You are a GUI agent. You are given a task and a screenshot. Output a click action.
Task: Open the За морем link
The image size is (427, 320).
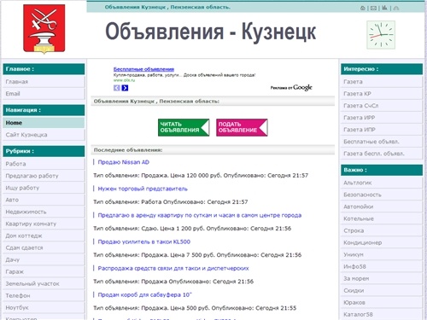point(382,278)
